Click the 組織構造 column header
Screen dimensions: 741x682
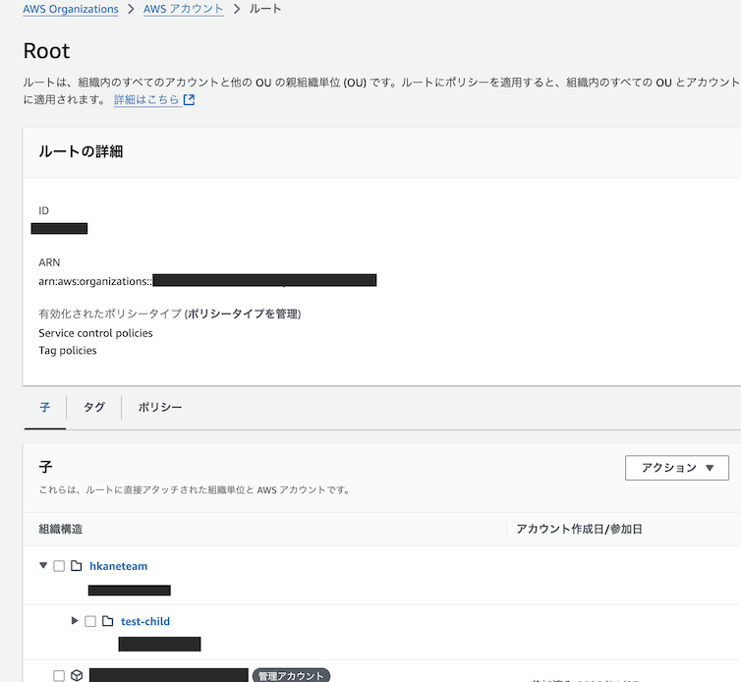(x=61, y=530)
